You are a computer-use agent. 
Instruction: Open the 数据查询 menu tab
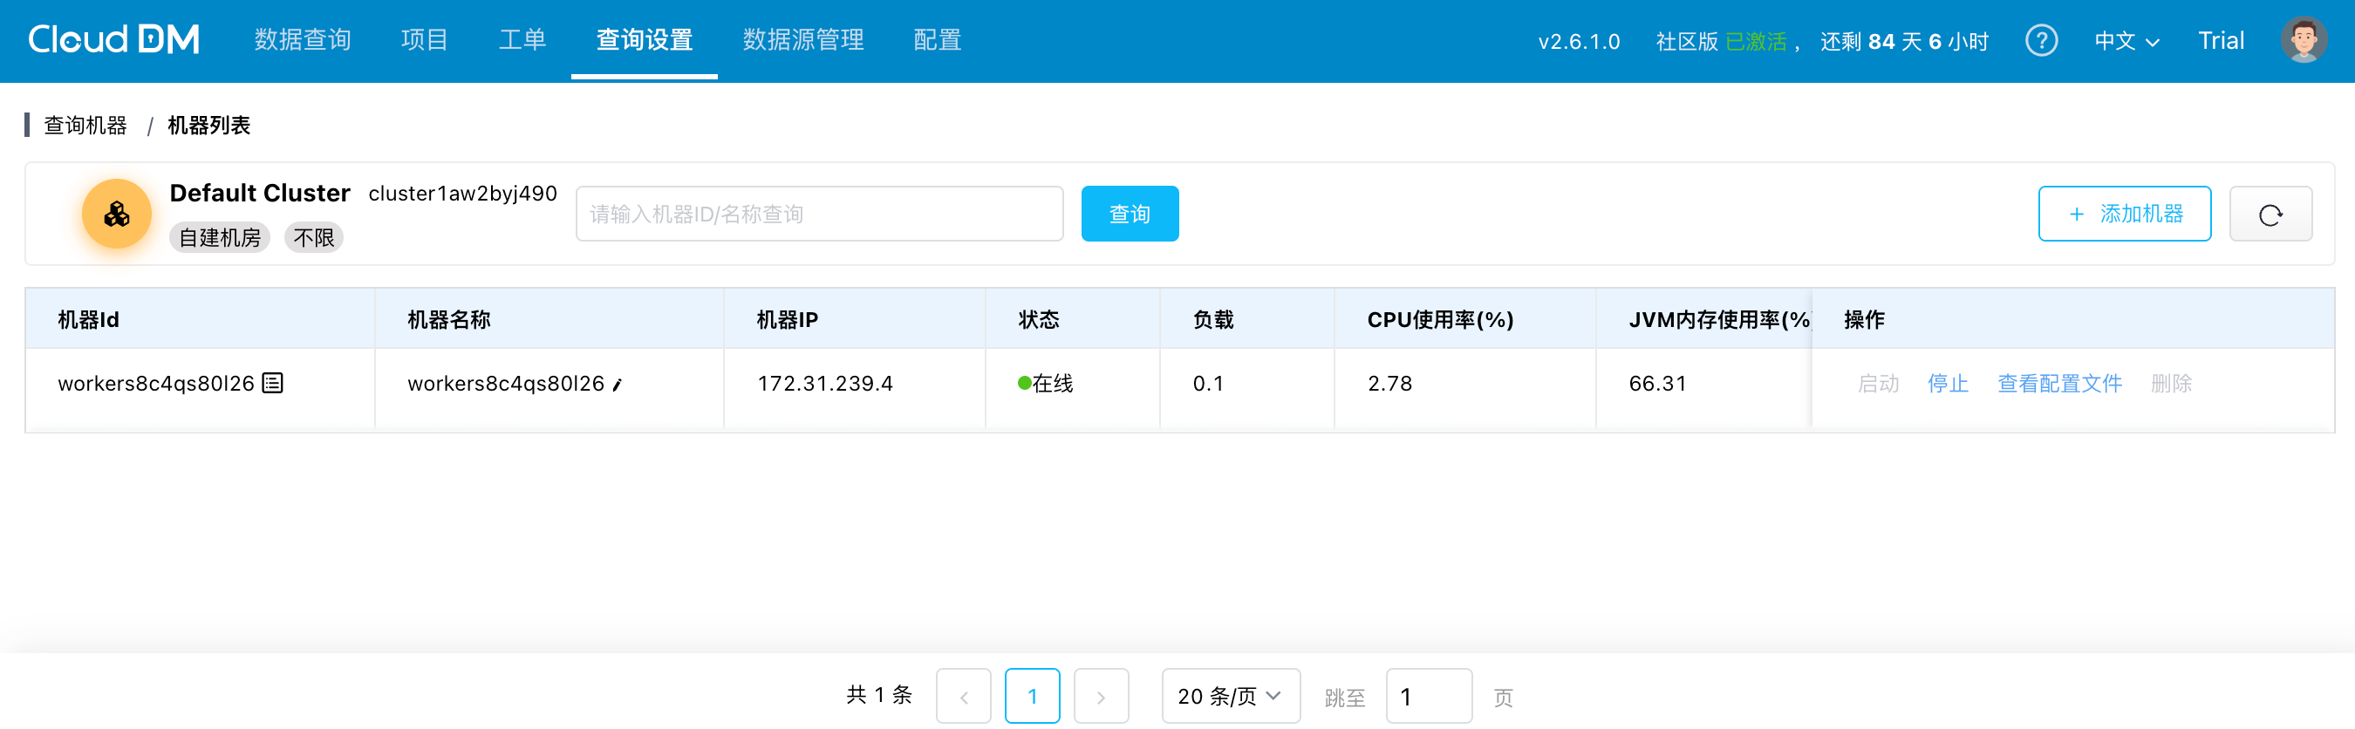(303, 40)
